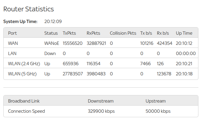The height and width of the screenshot is (122, 202).
Task: Select the Status column header
Action: (x=51, y=33)
